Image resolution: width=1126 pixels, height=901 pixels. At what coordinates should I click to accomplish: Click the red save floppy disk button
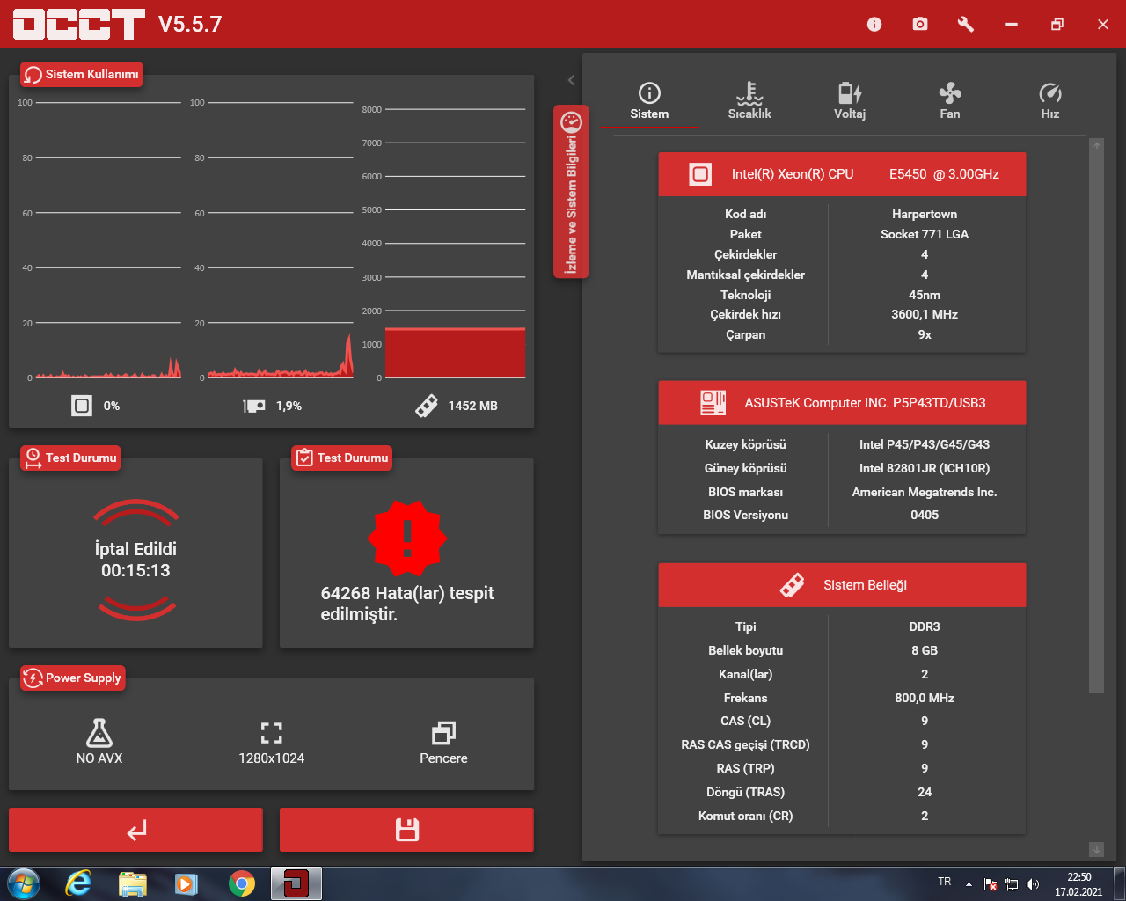pyautogui.click(x=406, y=830)
